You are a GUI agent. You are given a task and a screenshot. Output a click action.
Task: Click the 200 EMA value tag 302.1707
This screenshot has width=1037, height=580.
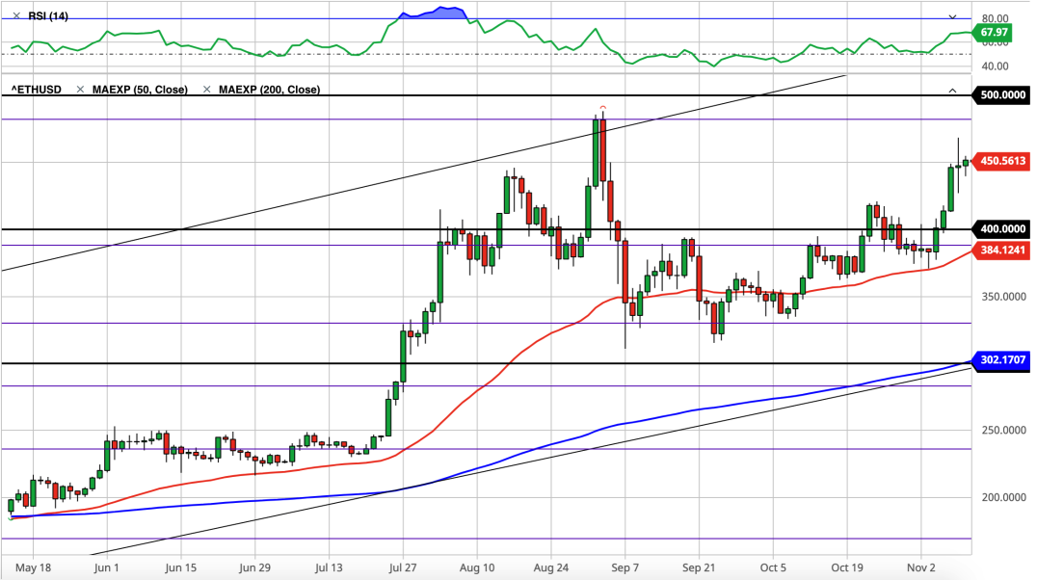[x=1000, y=359]
